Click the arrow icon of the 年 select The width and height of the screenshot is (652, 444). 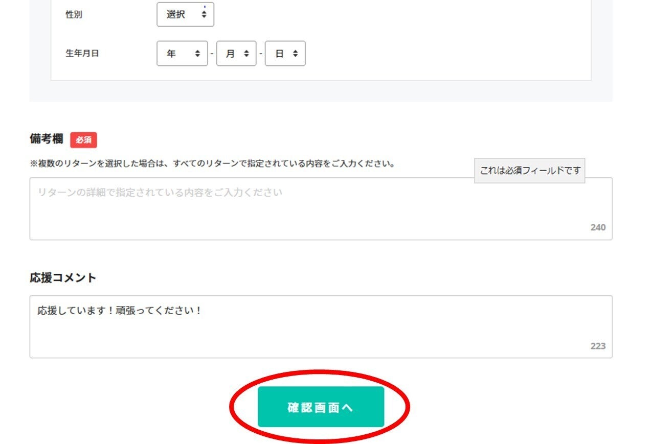tap(197, 54)
